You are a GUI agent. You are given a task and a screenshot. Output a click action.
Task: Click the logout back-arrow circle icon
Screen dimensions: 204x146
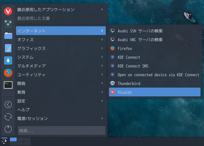8,105
